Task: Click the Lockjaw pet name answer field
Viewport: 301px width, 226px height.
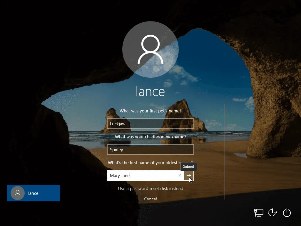Action: point(150,124)
